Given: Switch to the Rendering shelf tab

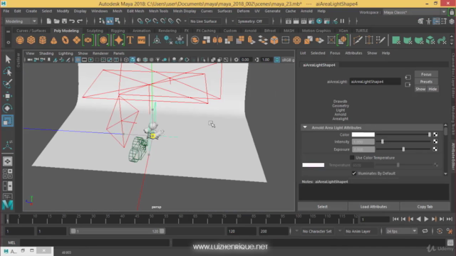Looking at the screenshot, I should tap(167, 31).
